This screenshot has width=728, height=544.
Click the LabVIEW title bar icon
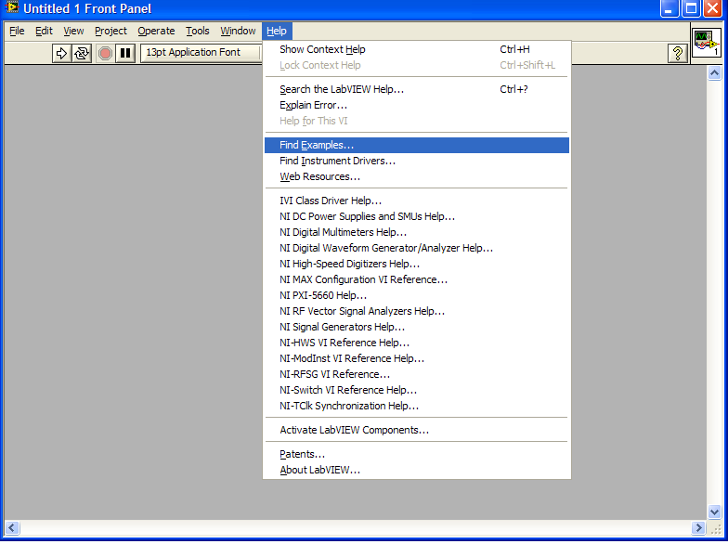tap(11, 7)
